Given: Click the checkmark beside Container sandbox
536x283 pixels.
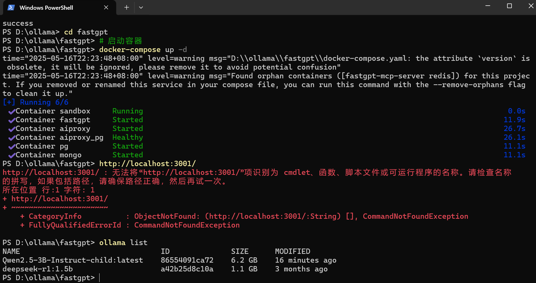Looking at the screenshot, I should pos(12,112).
